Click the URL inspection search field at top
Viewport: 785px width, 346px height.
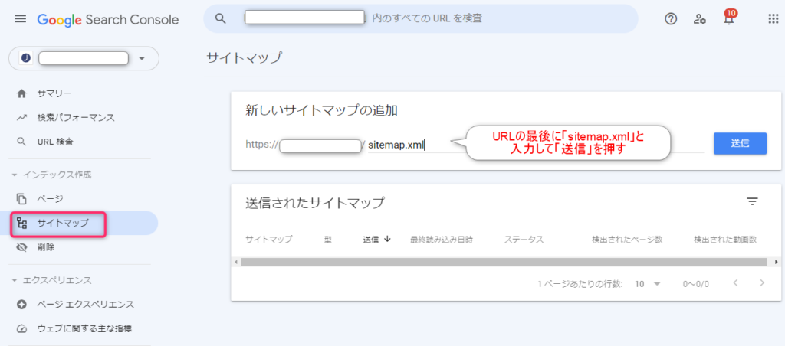[x=421, y=19]
